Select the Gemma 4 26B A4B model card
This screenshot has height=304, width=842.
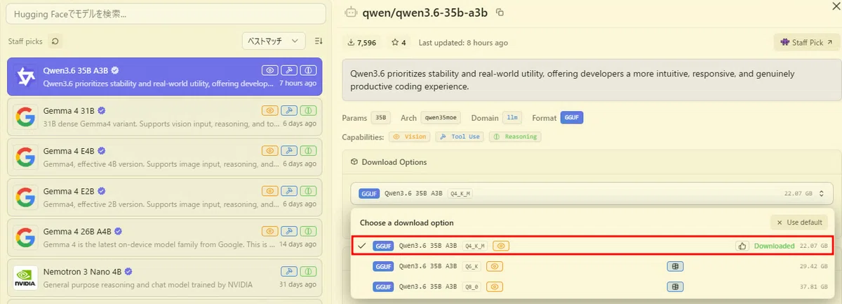[x=165, y=237]
